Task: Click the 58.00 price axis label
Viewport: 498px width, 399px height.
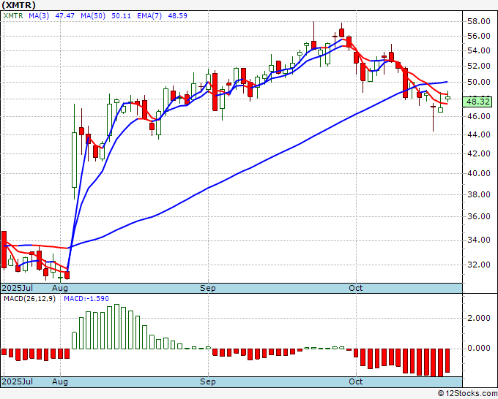Action: tap(479, 21)
